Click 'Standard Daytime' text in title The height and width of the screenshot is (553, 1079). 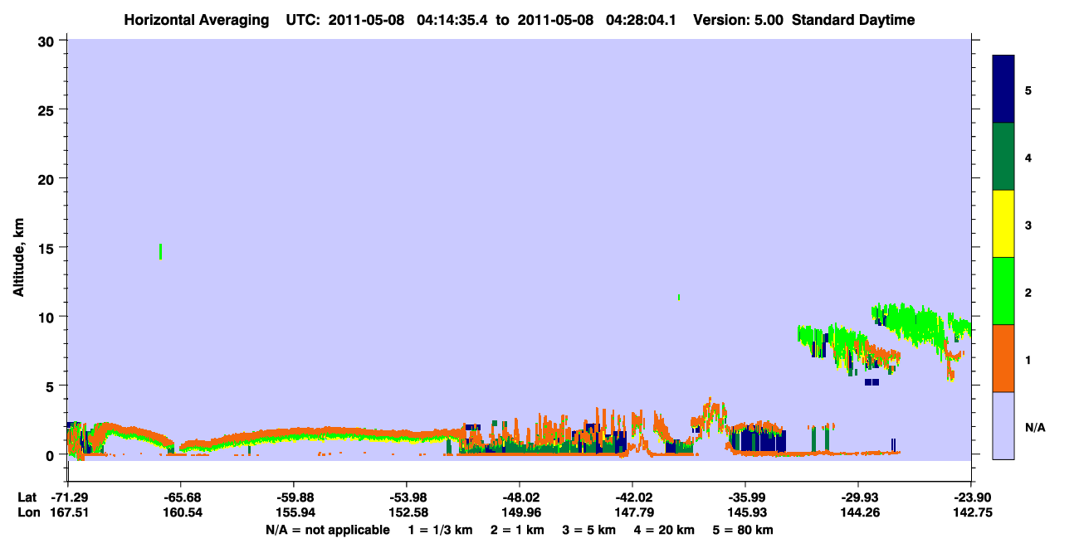click(853, 20)
